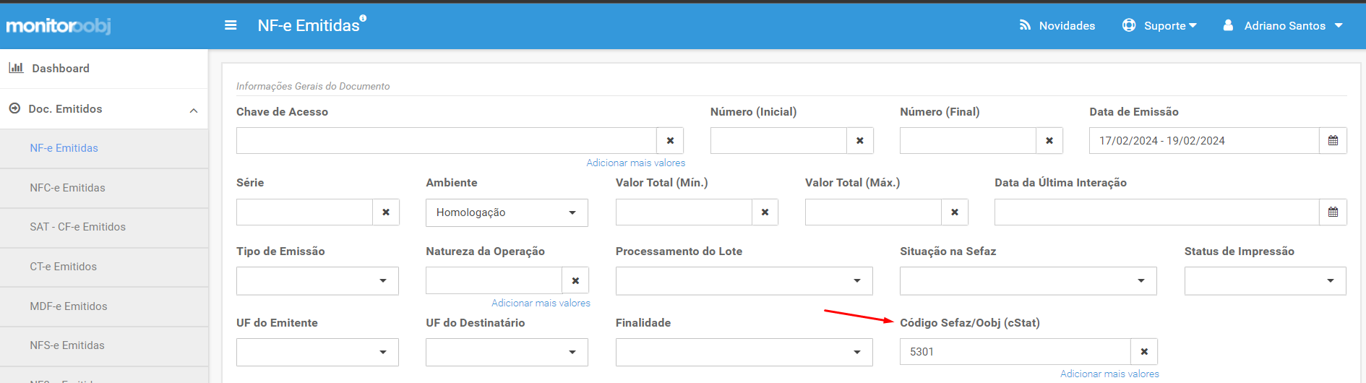Clear the Natureza da Operação field
Viewport: 1366px width, 383px height.
(x=575, y=280)
